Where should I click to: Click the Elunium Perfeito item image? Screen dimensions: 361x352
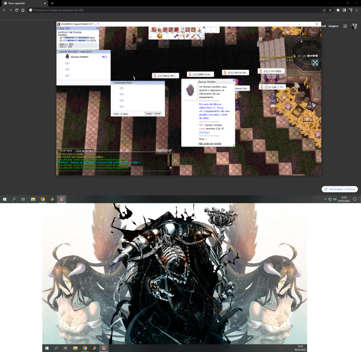pos(190,90)
